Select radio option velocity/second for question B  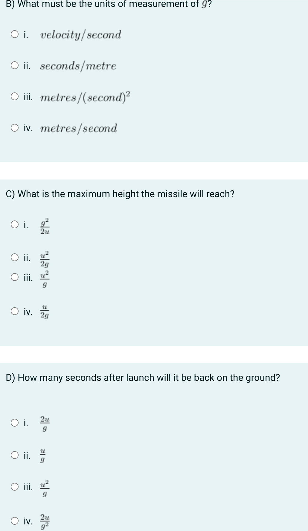pos(15,34)
